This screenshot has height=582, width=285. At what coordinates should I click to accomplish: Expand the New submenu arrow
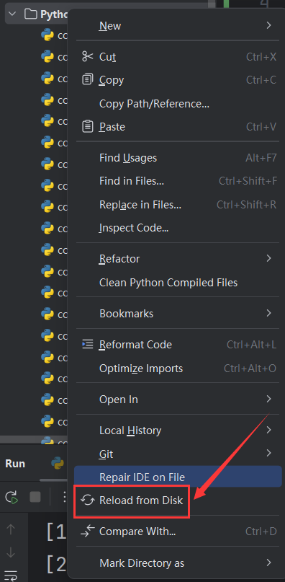coord(268,26)
